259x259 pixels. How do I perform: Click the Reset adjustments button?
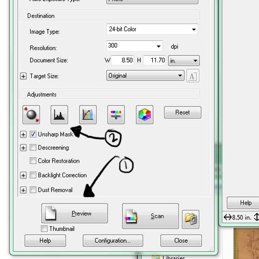pyautogui.click(x=183, y=113)
